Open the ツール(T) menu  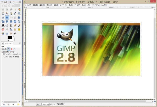pos(77,5)
